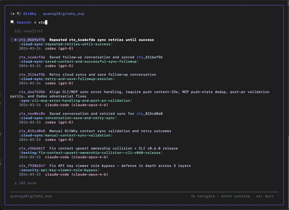Click the enter preview hint
Image resolution: width=289 pixels, height=210 pixels.
tap(235, 196)
